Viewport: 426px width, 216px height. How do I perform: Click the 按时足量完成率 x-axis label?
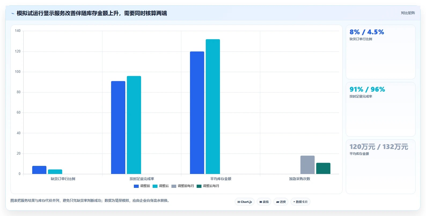click(x=142, y=179)
